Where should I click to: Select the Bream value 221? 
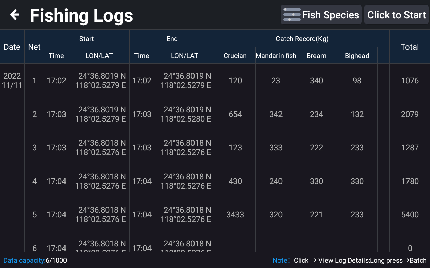pyautogui.click(x=316, y=215)
